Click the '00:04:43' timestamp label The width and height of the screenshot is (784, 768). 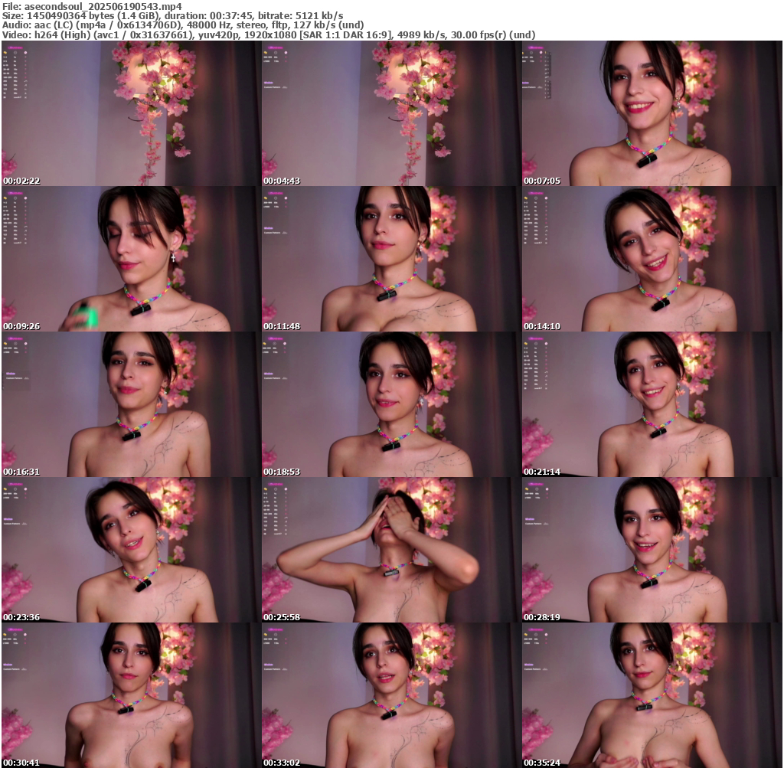click(282, 181)
